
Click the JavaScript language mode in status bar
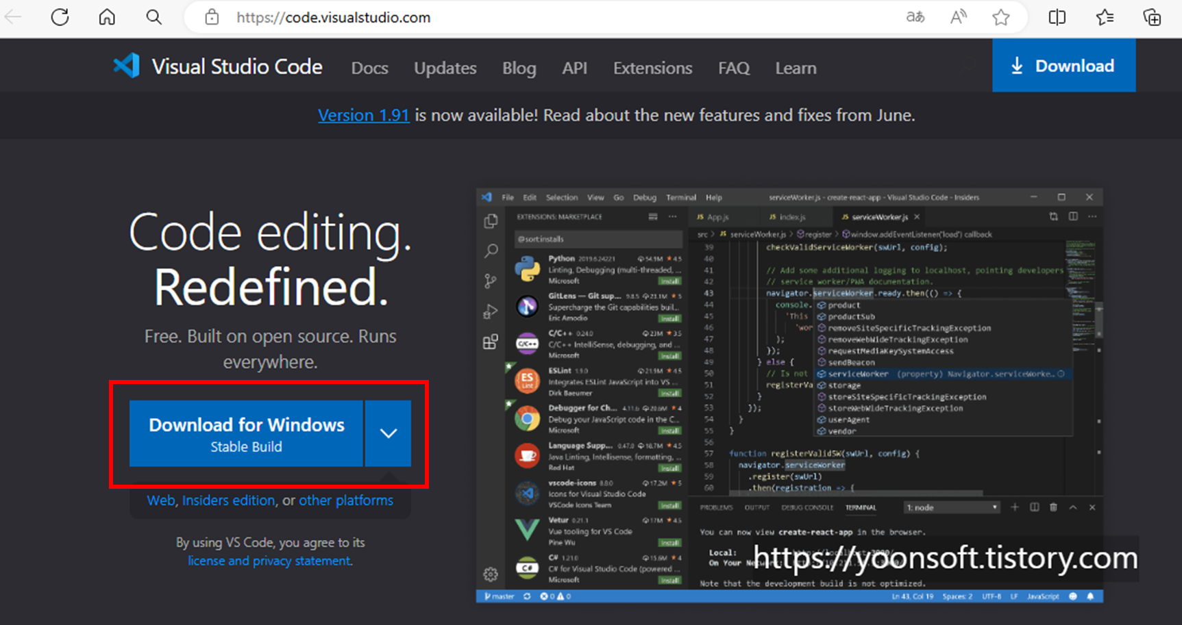coord(1043,596)
